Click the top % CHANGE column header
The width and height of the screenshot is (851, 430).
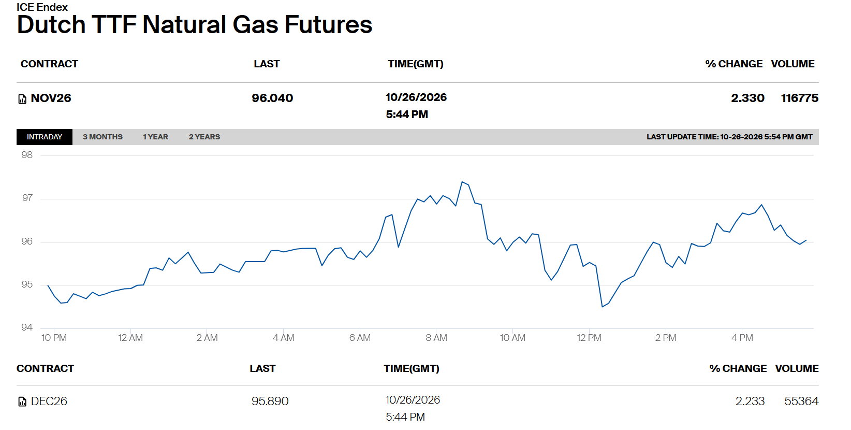click(x=733, y=64)
